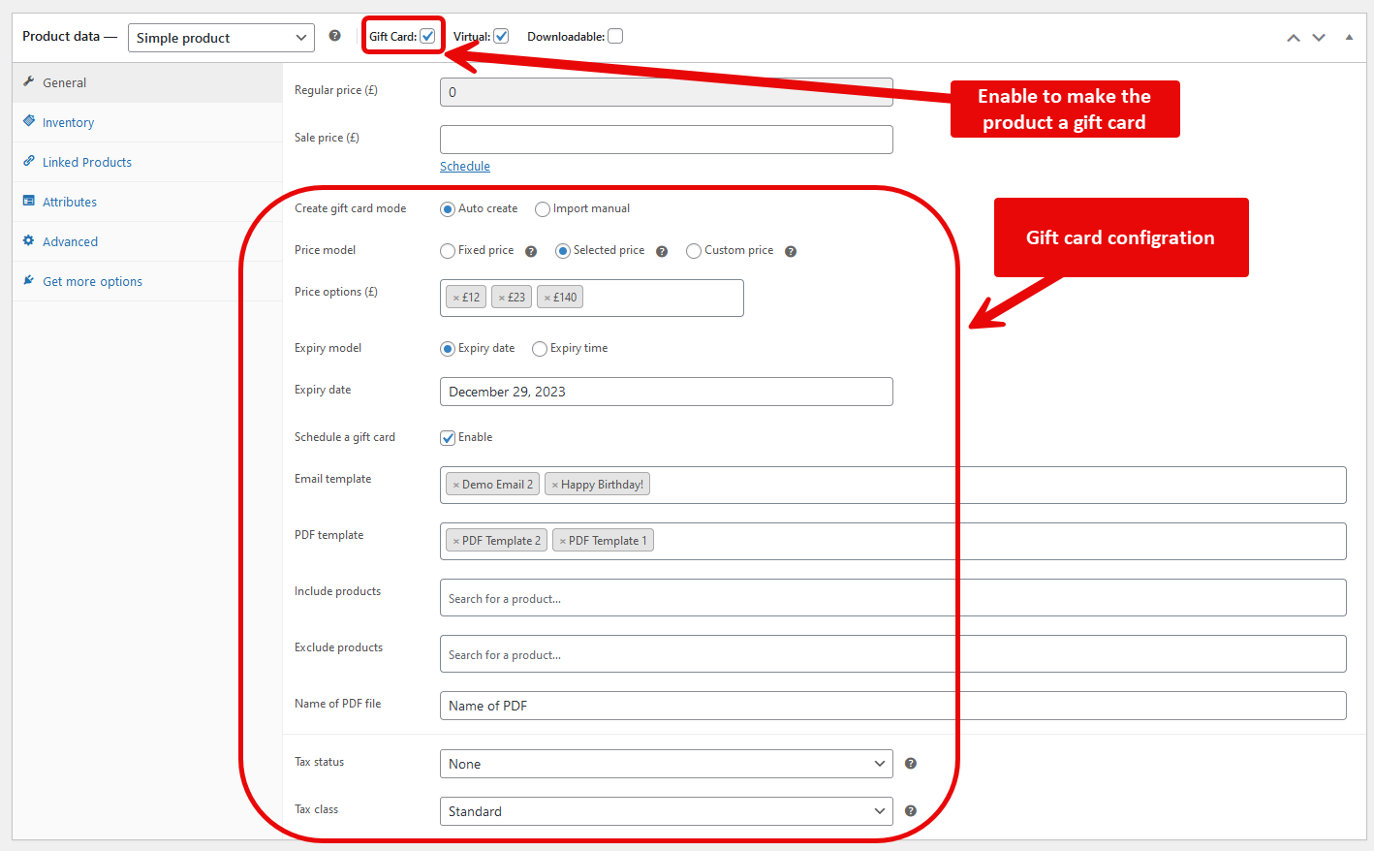This screenshot has height=851, width=1374.
Task: Remove PDF Template 1 tag
Action: (x=563, y=542)
